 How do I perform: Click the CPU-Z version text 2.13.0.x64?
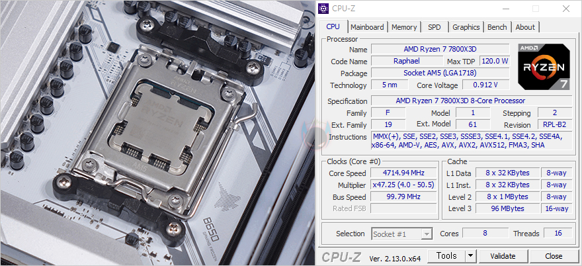395,258
